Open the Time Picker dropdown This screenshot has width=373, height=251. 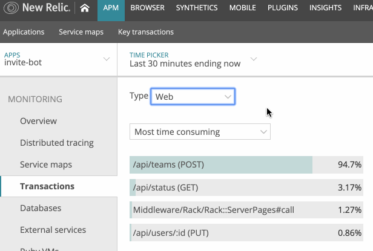pos(193,59)
